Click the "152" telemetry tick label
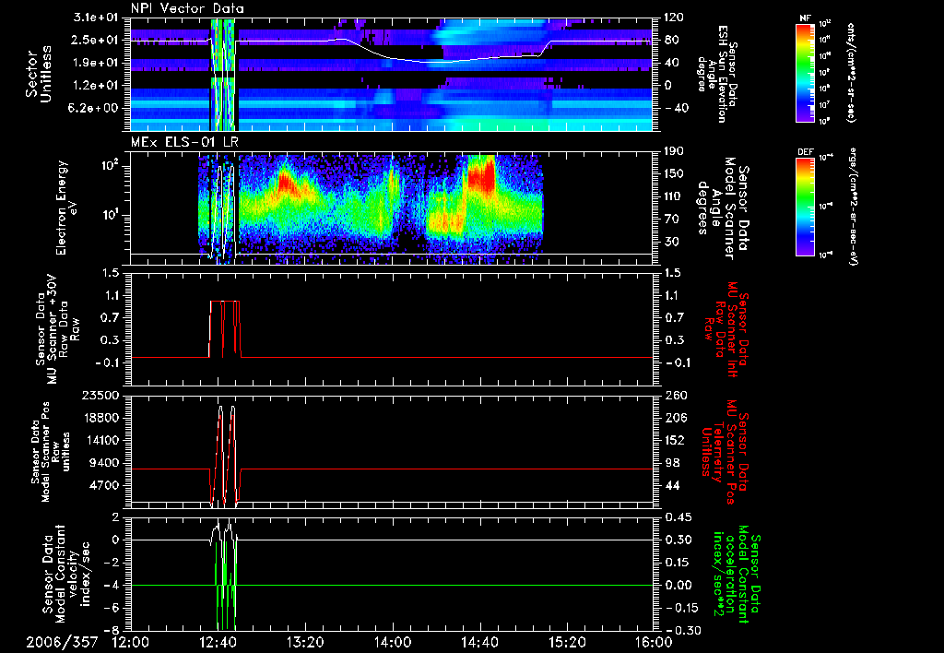The image size is (944, 653). 675,440
